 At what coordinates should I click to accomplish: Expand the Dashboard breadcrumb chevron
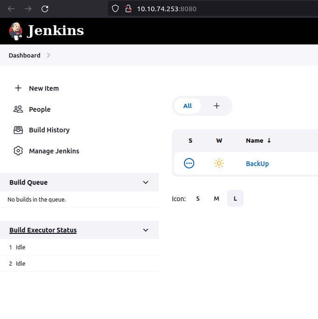click(48, 55)
